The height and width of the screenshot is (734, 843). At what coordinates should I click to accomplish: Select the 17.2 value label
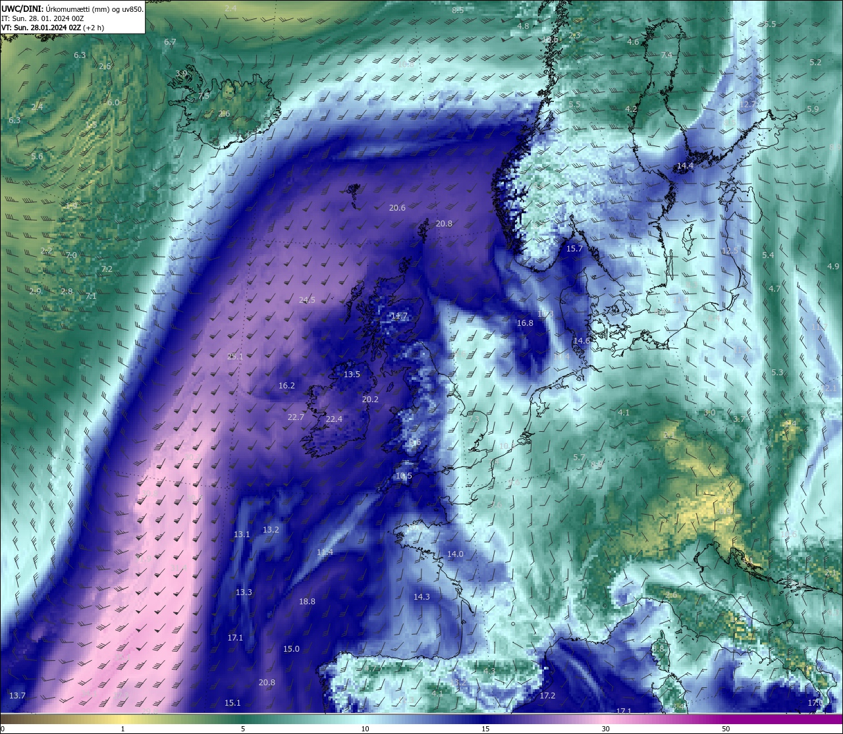coord(547,695)
